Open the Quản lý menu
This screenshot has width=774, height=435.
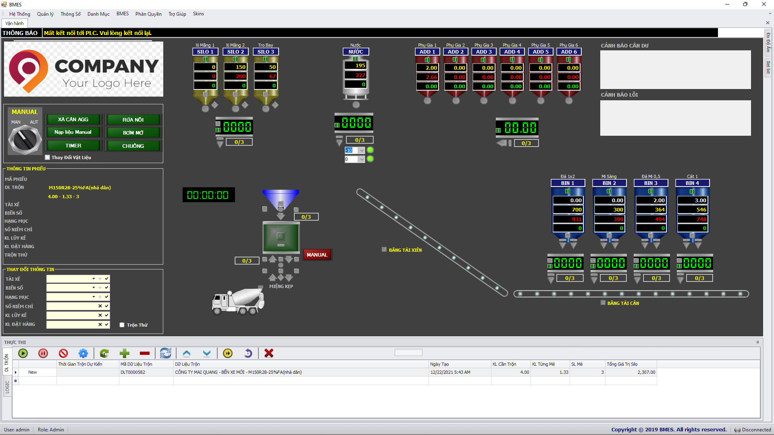(45, 14)
